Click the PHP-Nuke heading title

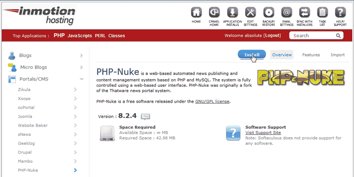[118, 72]
